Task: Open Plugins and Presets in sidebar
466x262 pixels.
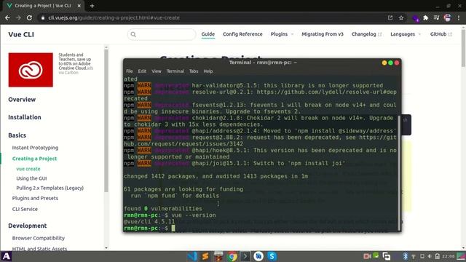Action: 35,198
